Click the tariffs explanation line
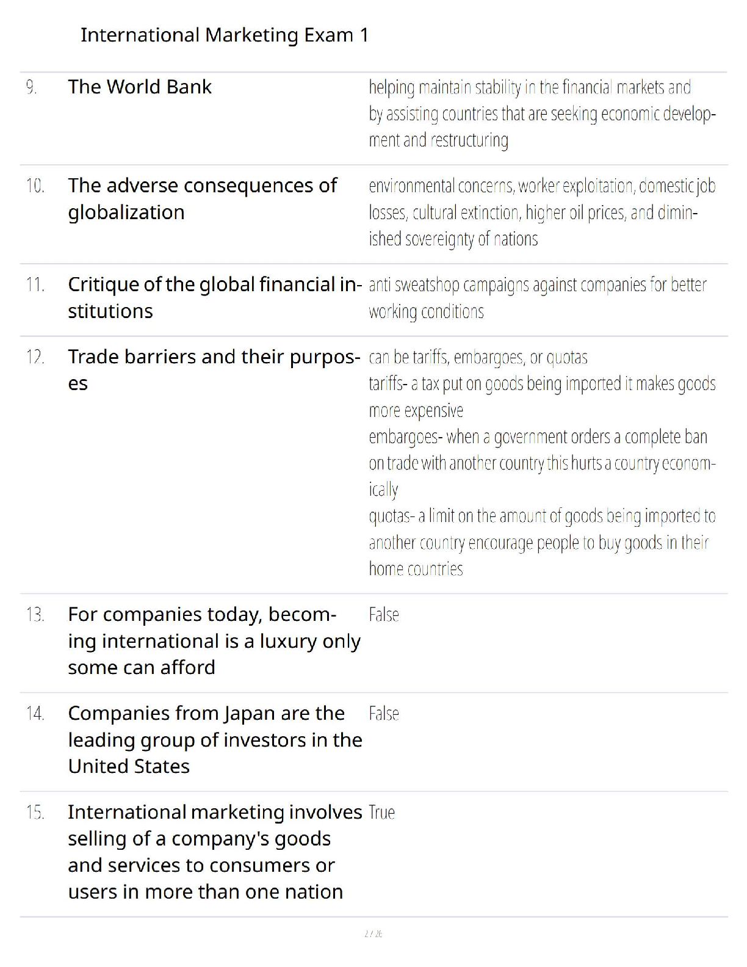The width and height of the screenshot is (747, 967). point(541,397)
